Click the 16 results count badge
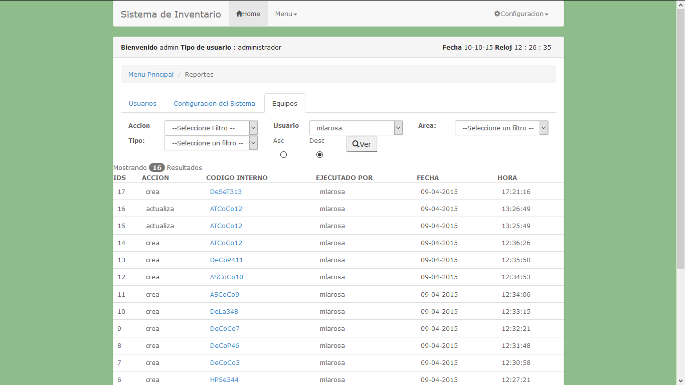The width and height of the screenshot is (685, 385). [x=157, y=167]
